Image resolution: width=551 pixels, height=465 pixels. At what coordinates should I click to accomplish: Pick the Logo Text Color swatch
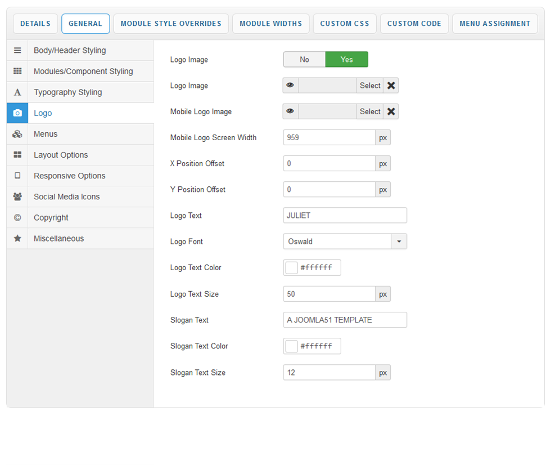point(292,268)
